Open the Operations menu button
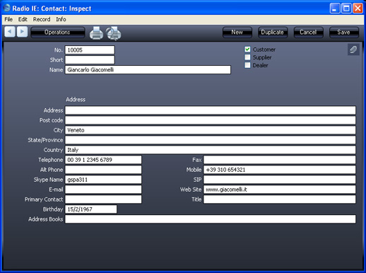This screenshot has width=366, height=273. 57,33
